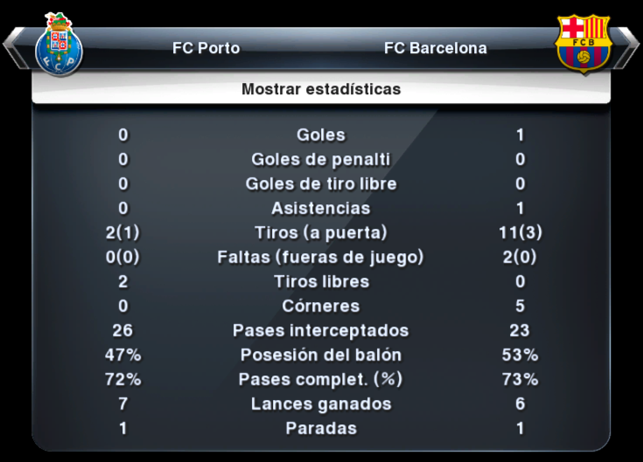Select the Paradas statistic label
Image resolution: width=643 pixels, height=462 pixels.
(321, 429)
